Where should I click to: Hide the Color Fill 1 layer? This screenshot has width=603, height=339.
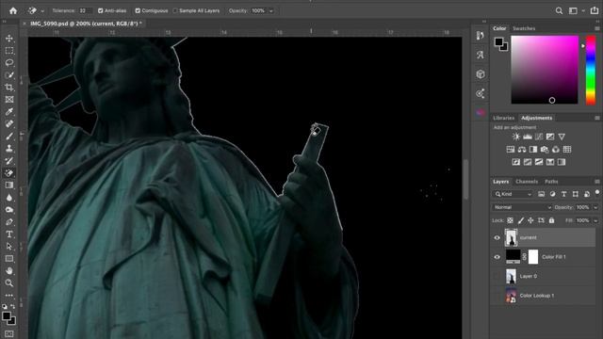(497, 257)
